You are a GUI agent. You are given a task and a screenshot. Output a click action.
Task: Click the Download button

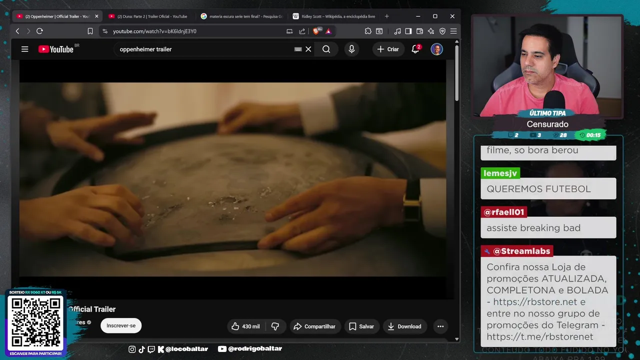click(x=405, y=326)
